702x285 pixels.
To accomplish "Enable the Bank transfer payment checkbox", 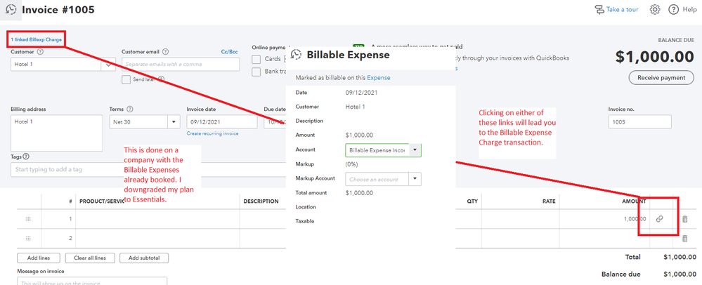I will point(256,72).
